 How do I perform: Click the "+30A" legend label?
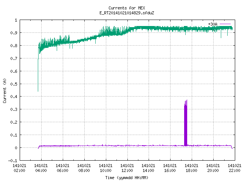coord(213,24)
